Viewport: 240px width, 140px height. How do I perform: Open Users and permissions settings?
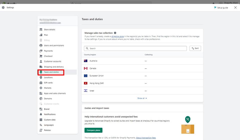(x=54, y=45)
